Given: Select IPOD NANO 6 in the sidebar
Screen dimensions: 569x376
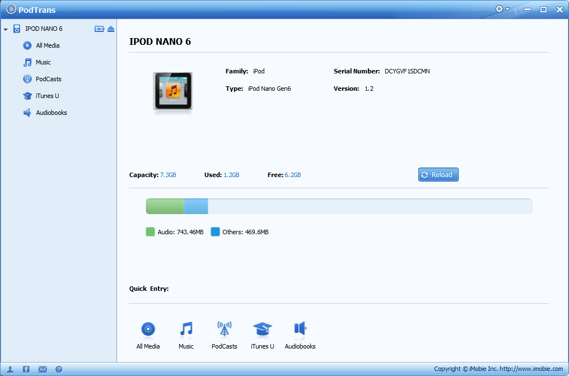Looking at the screenshot, I should [44, 29].
